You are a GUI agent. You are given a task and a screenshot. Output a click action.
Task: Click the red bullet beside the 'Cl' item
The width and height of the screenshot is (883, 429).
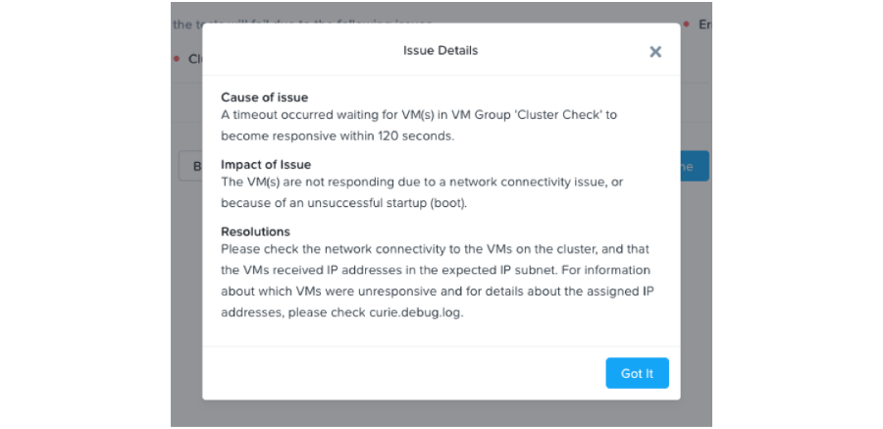177,59
